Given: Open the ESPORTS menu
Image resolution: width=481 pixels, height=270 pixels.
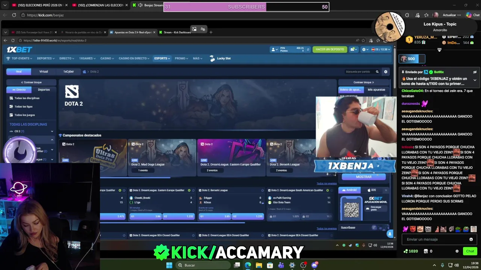Looking at the screenshot, I should click(162, 58).
